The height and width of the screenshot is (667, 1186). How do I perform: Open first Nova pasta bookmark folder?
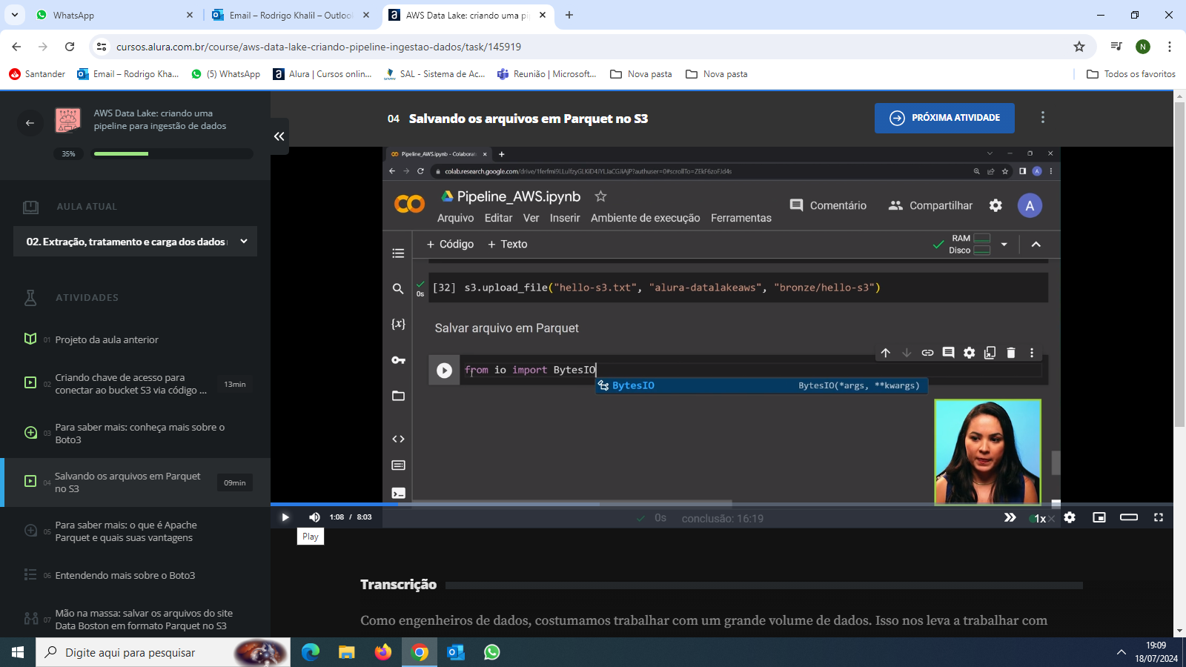pos(641,74)
